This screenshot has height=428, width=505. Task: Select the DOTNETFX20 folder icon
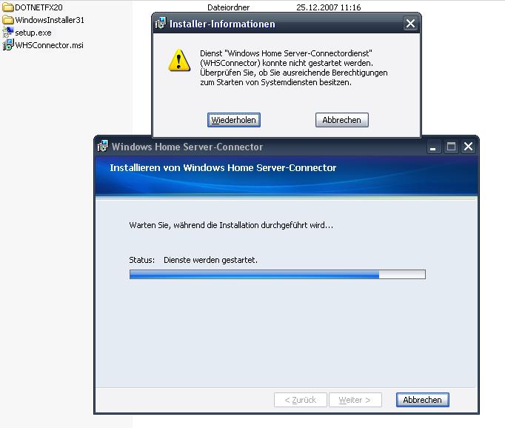9,7
